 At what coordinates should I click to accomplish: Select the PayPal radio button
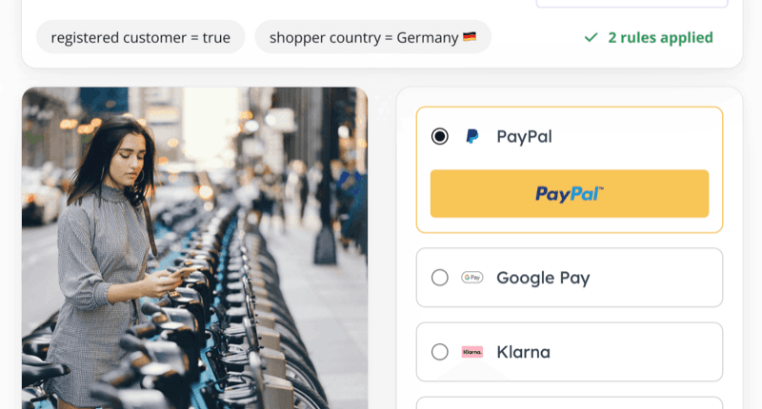[x=440, y=136]
